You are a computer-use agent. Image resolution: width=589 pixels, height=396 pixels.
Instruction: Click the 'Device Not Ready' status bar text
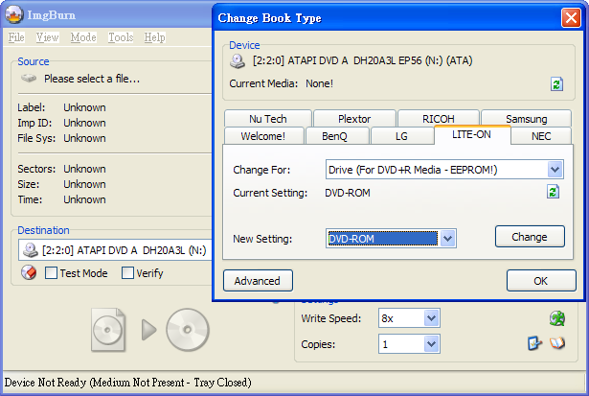127,383
